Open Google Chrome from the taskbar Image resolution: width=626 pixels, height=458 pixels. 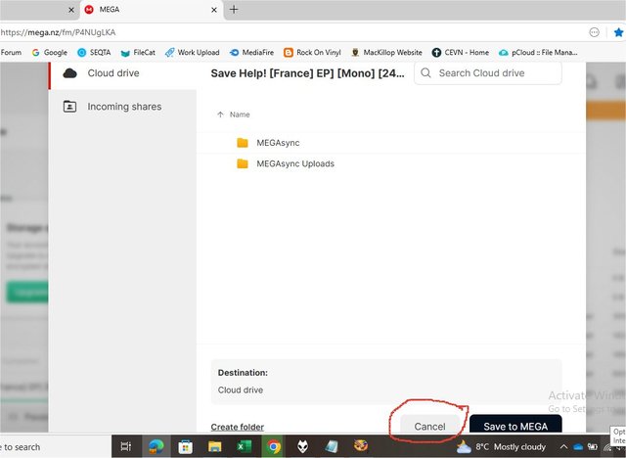pos(274,446)
